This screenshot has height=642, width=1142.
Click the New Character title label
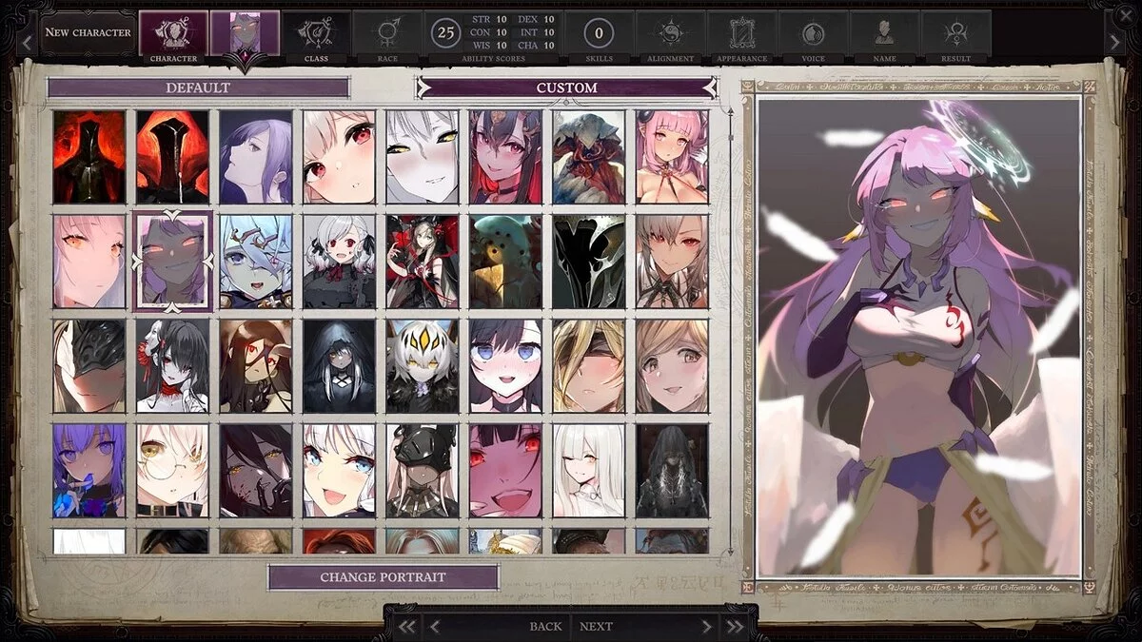[x=88, y=32]
